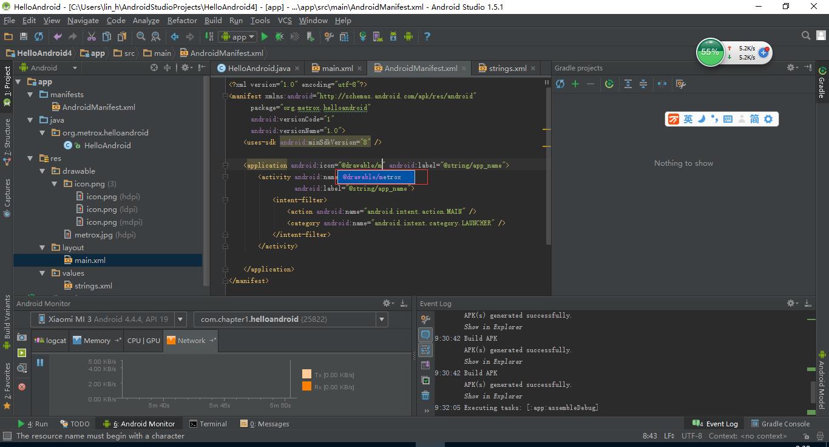Open Terminal tool window
The height and width of the screenshot is (447, 829).
208,424
